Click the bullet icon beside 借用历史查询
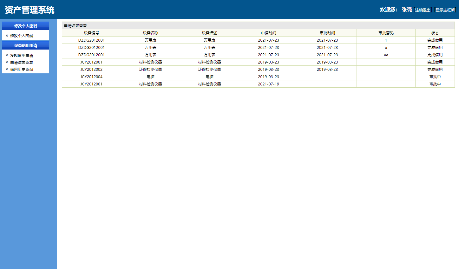 7,69
